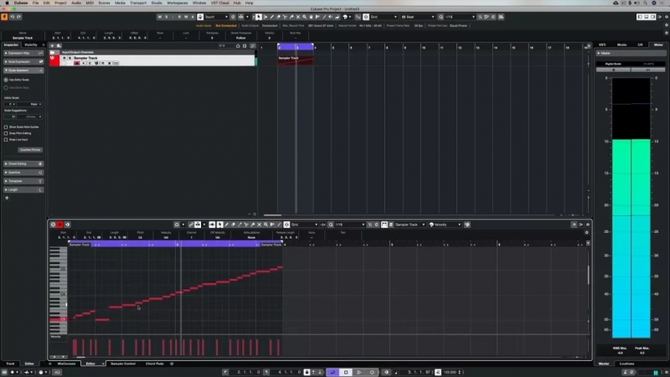Toggle Mute on the Sampler Track

point(64,58)
